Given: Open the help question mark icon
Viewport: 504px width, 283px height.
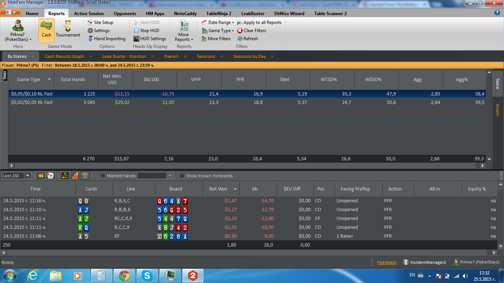Looking at the screenshot, I should (x=497, y=13).
